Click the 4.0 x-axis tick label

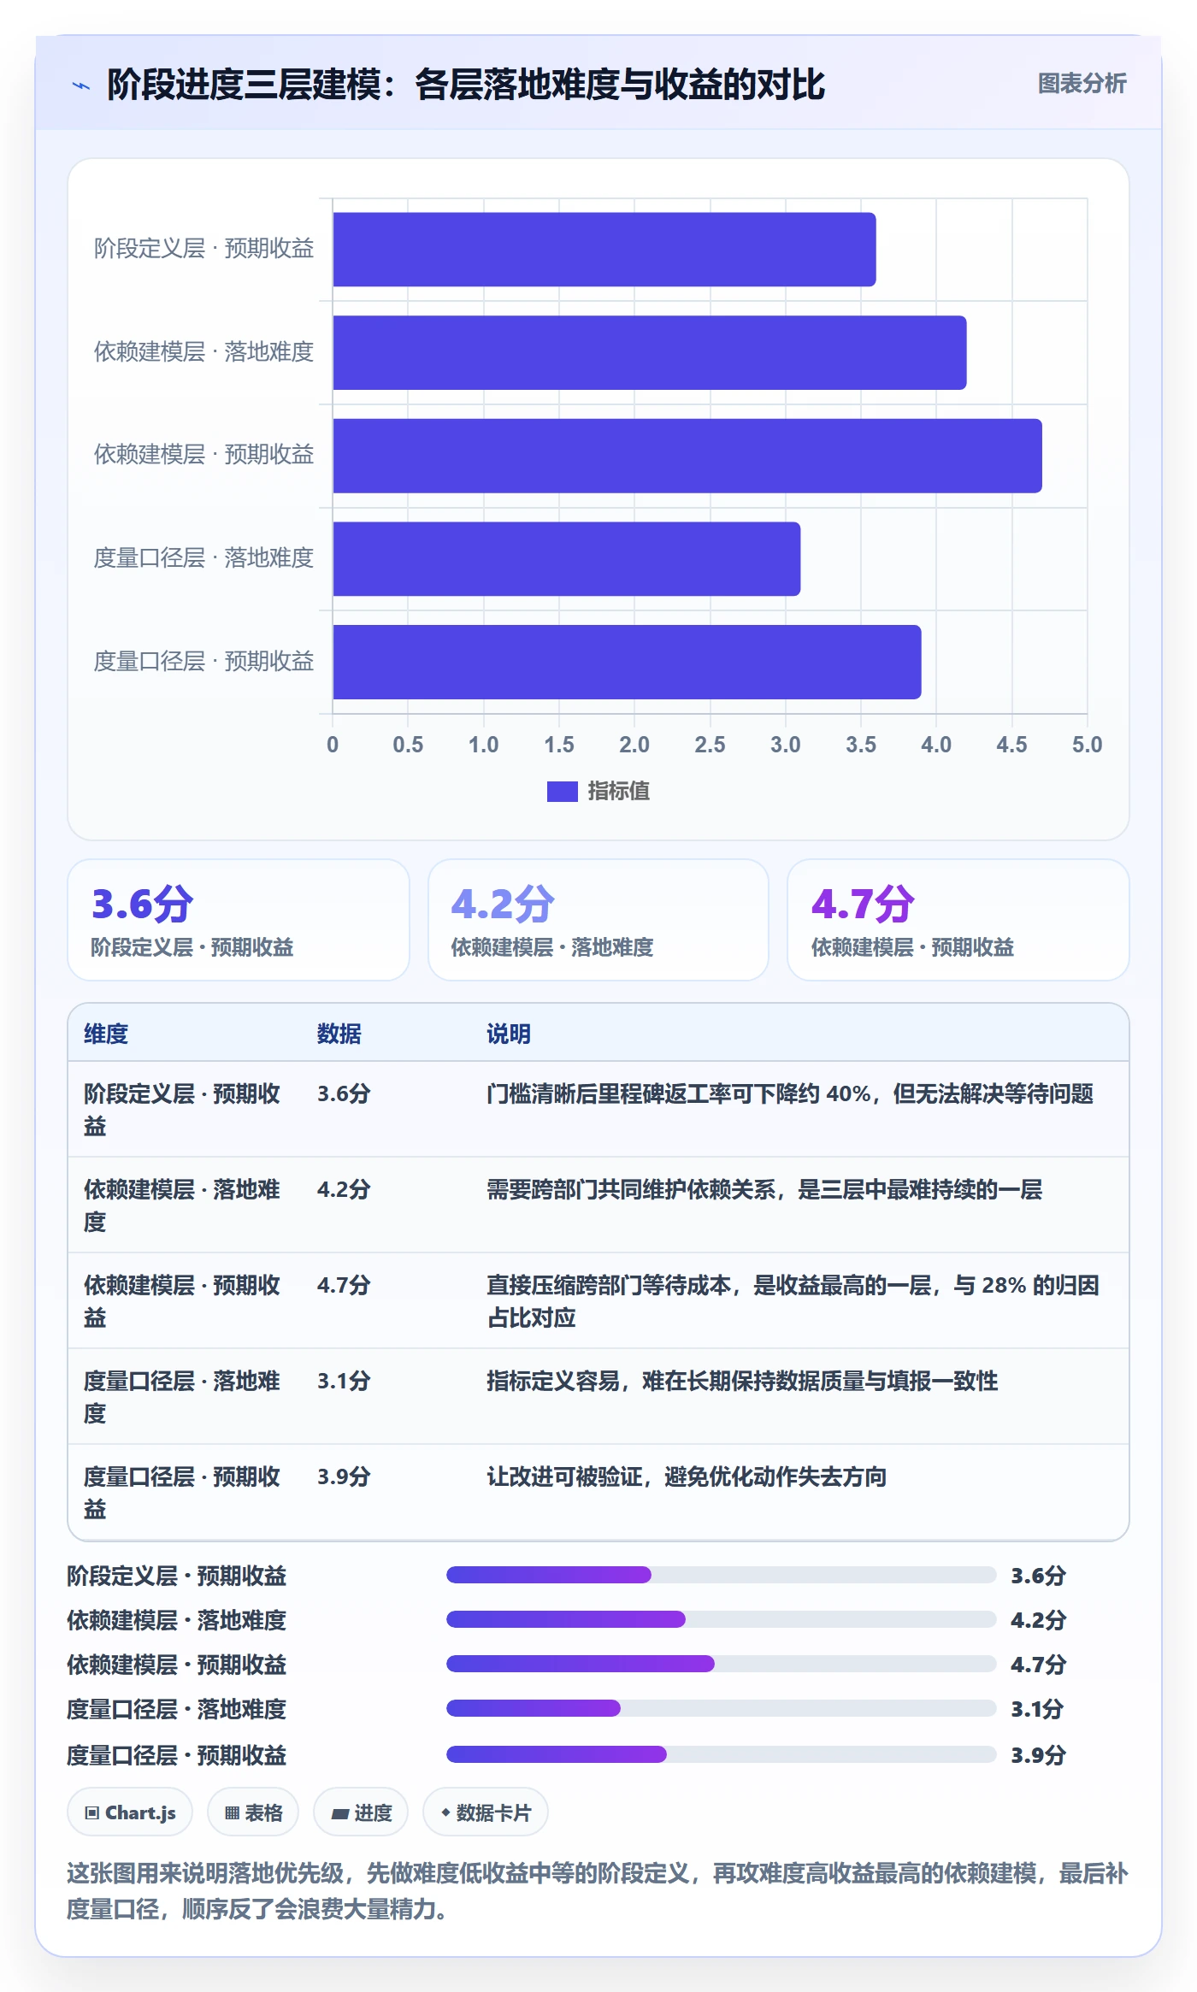[x=936, y=745]
